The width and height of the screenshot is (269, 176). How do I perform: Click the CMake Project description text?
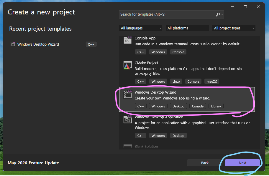[x=188, y=71]
